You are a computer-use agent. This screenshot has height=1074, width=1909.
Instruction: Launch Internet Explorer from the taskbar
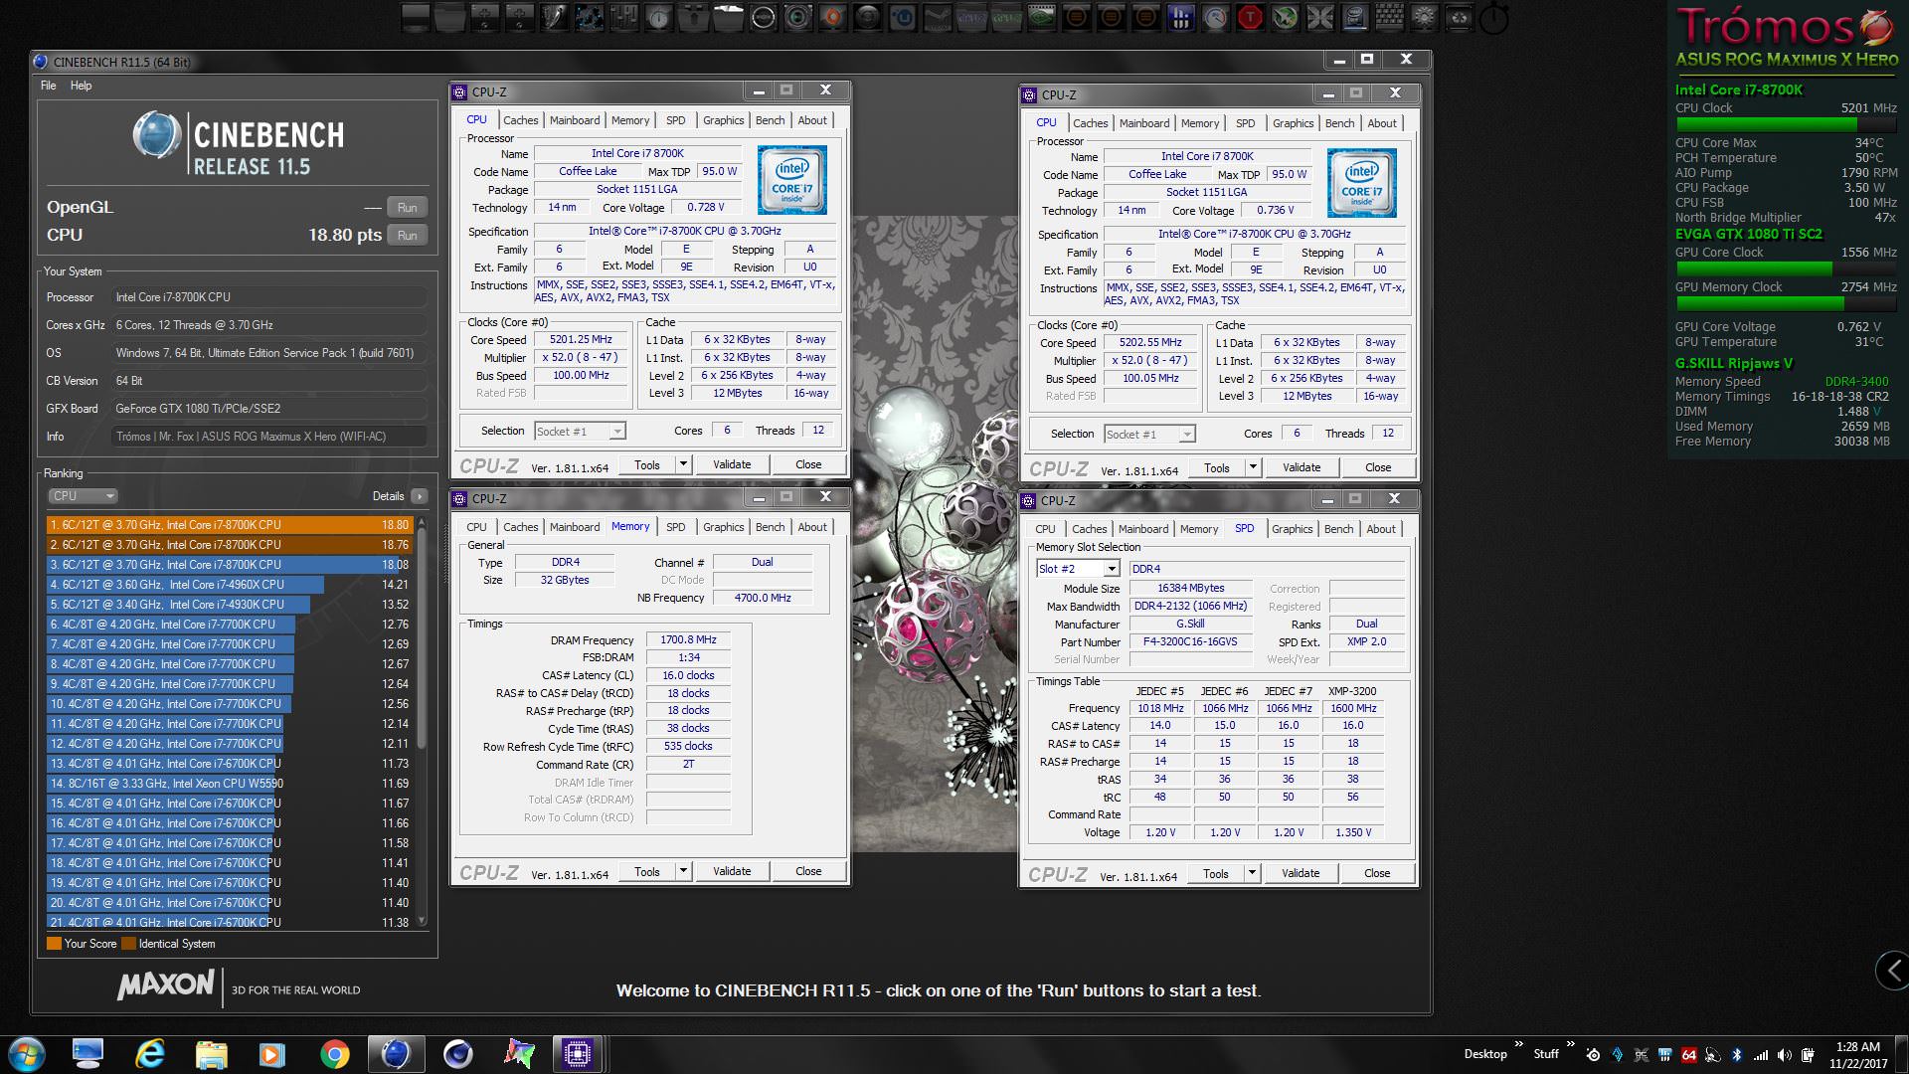point(150,1054)
